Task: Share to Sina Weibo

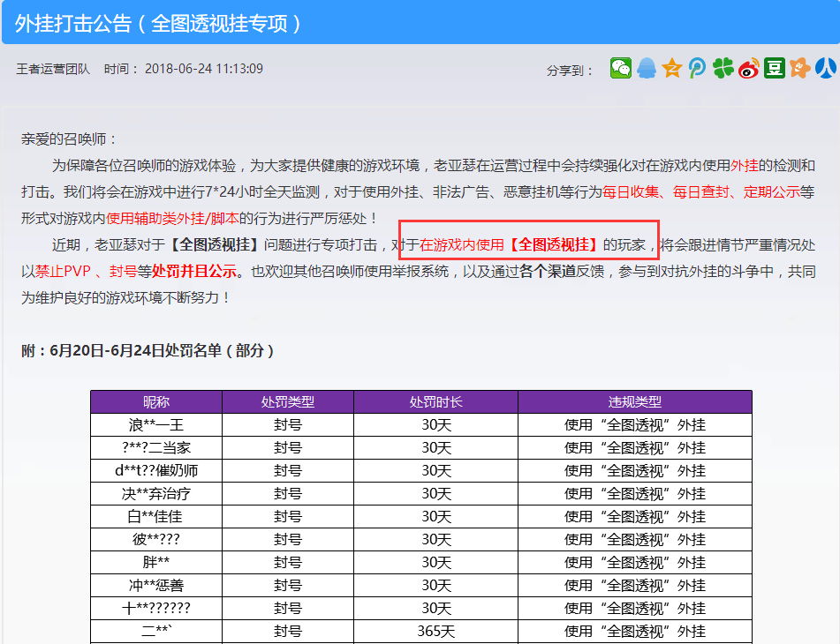Action: (x=749, y=69)
